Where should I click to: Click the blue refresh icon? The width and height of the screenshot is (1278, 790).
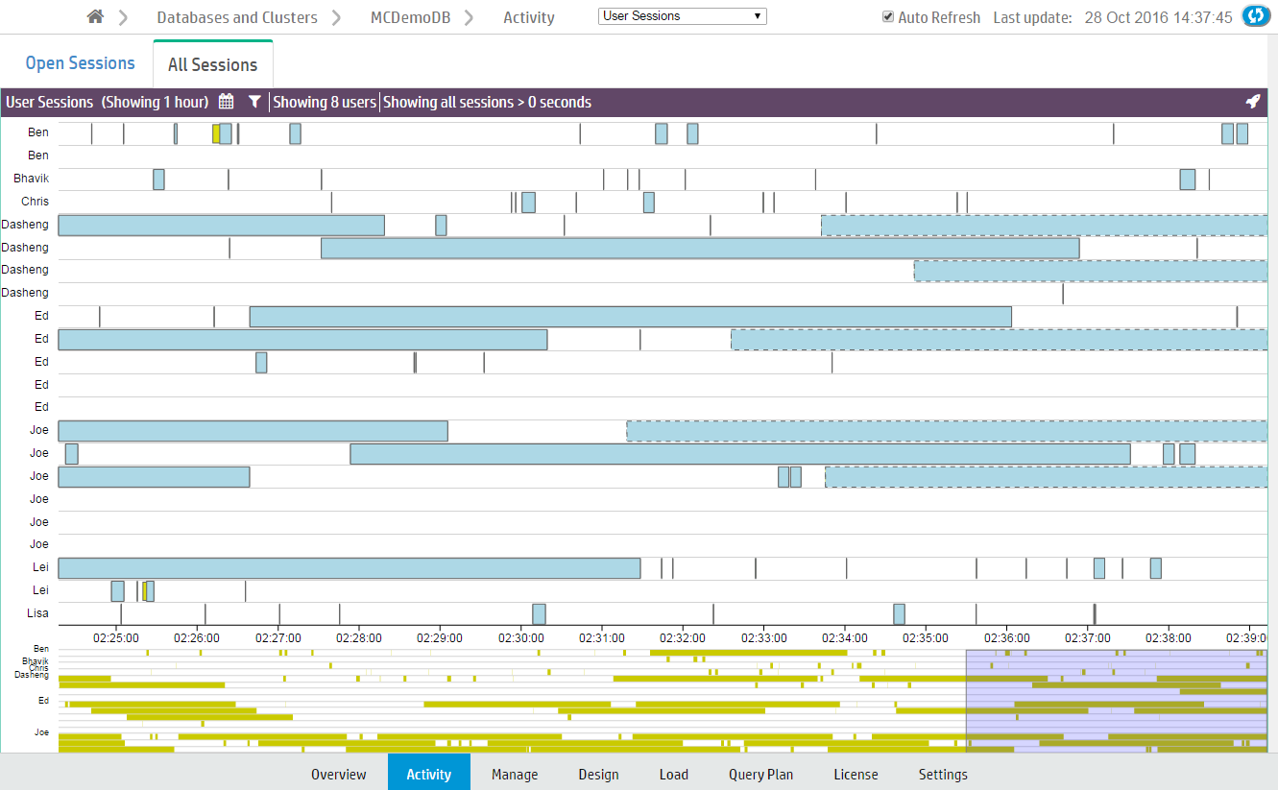pyautogui.click(x=1255, y=17)
